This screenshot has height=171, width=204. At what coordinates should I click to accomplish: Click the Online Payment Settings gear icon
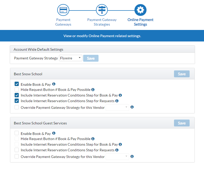(x=140, y=10)
